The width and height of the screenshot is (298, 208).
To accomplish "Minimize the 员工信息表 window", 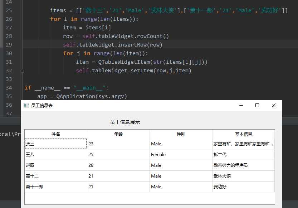I will (241, 105).
